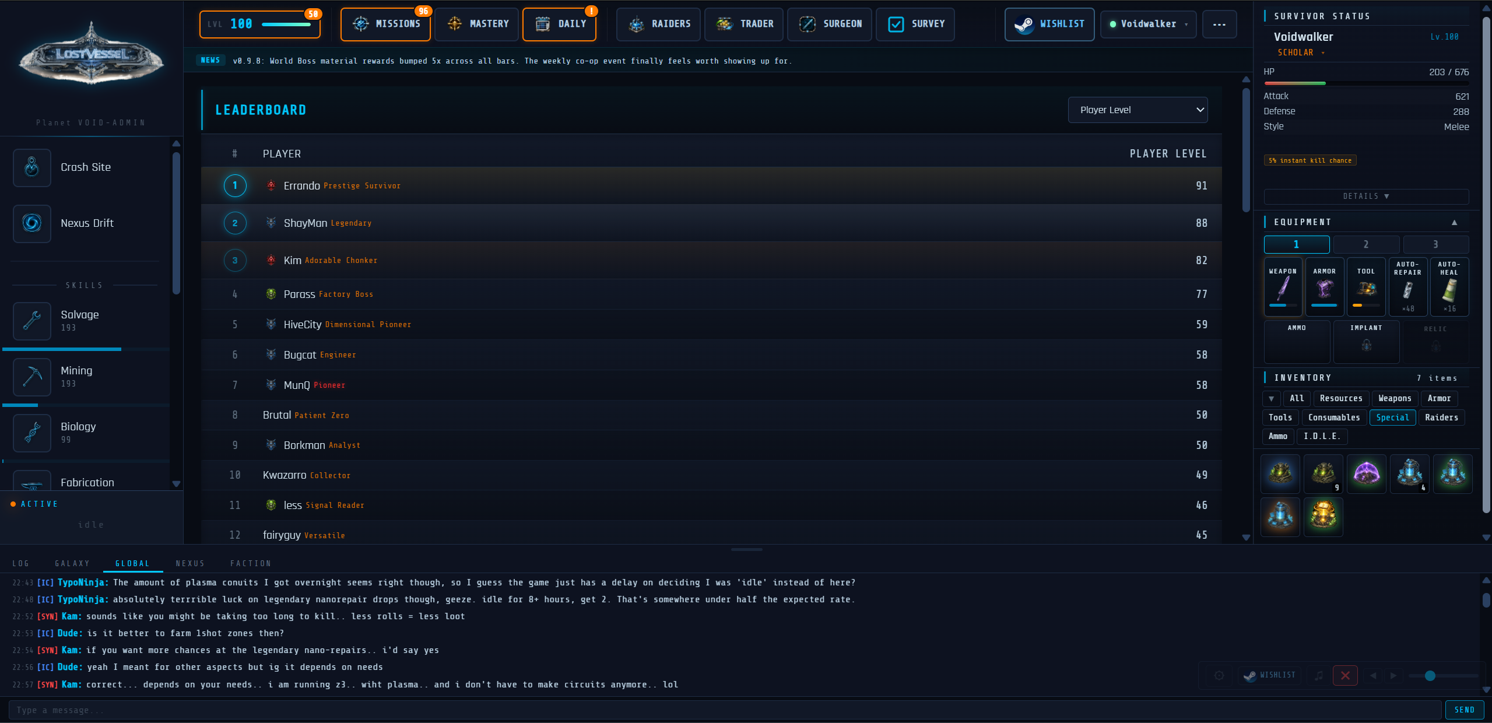Switch to the NEXUS chat tab
Viewport: 1492px width, 723px height.
click(190, 564)
